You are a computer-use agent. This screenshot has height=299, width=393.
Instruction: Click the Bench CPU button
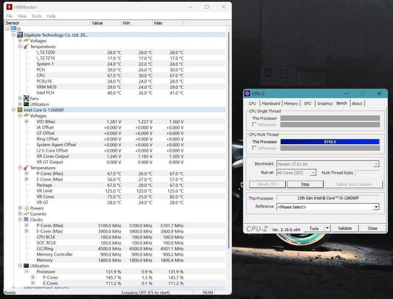(x=267, y=184)
